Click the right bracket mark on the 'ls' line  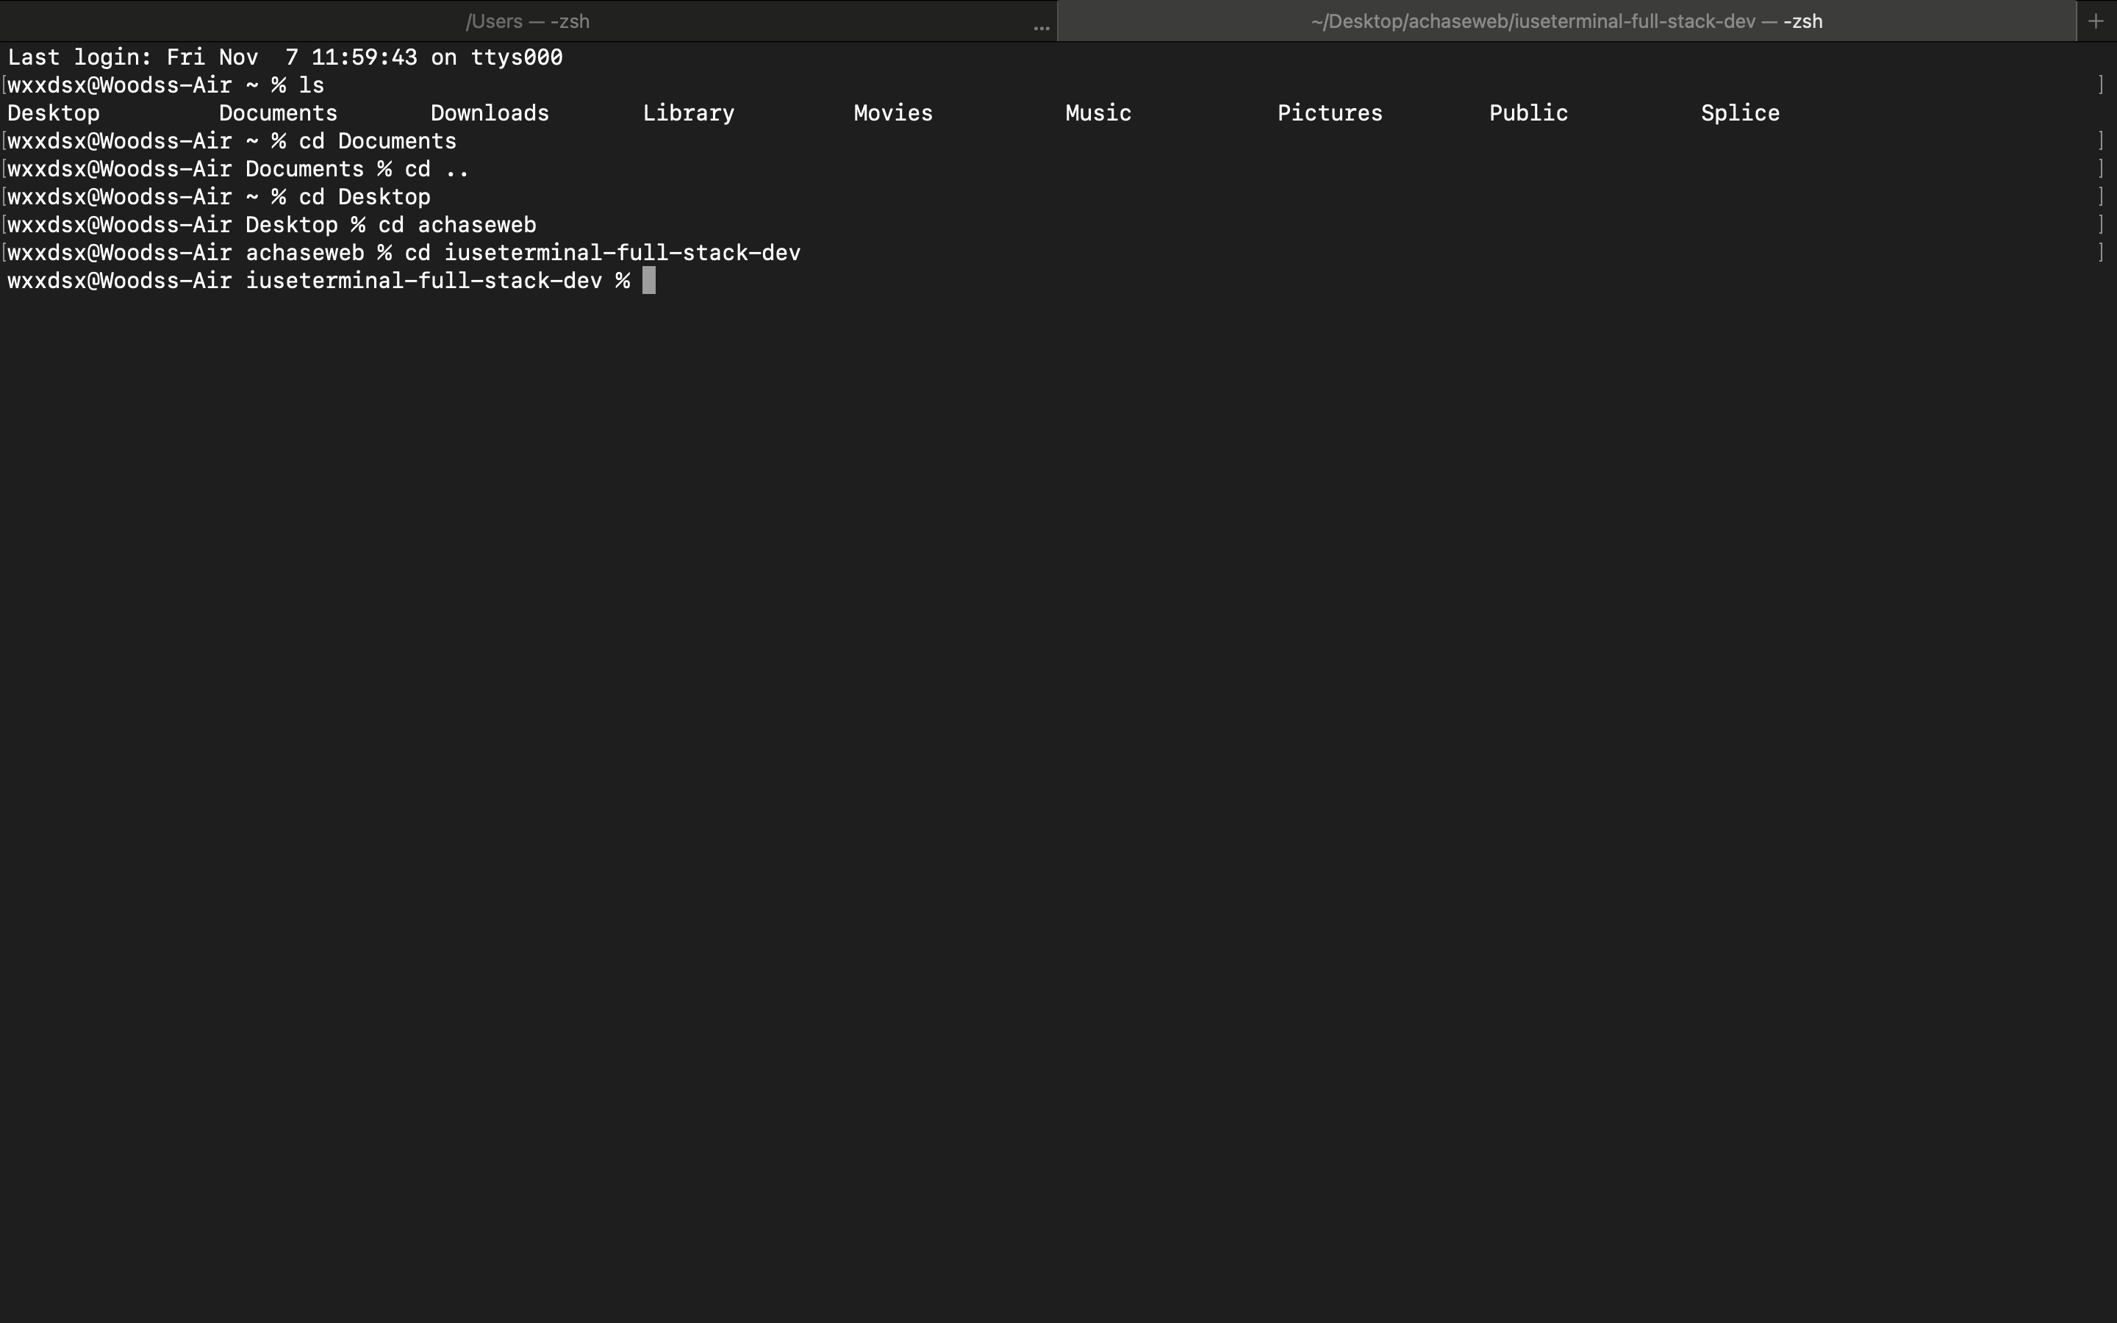pyautogui.click(x=2100, y=85)
